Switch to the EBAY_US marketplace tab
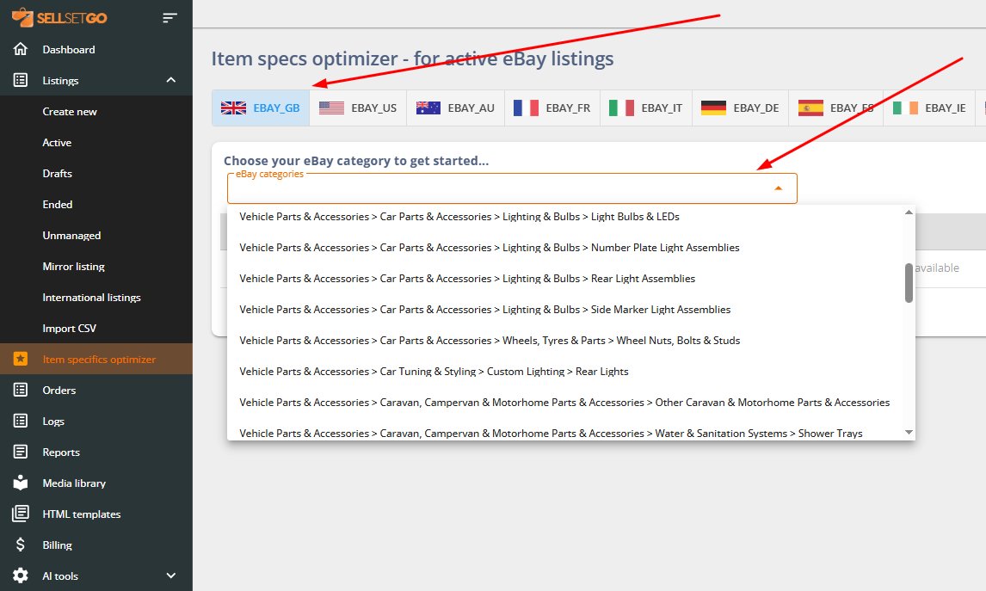This screenshot has width=986, height=591. 358,108
